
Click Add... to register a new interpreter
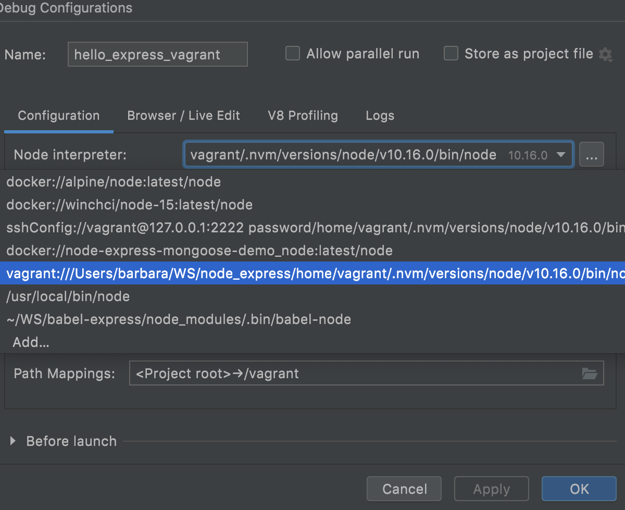31,342
